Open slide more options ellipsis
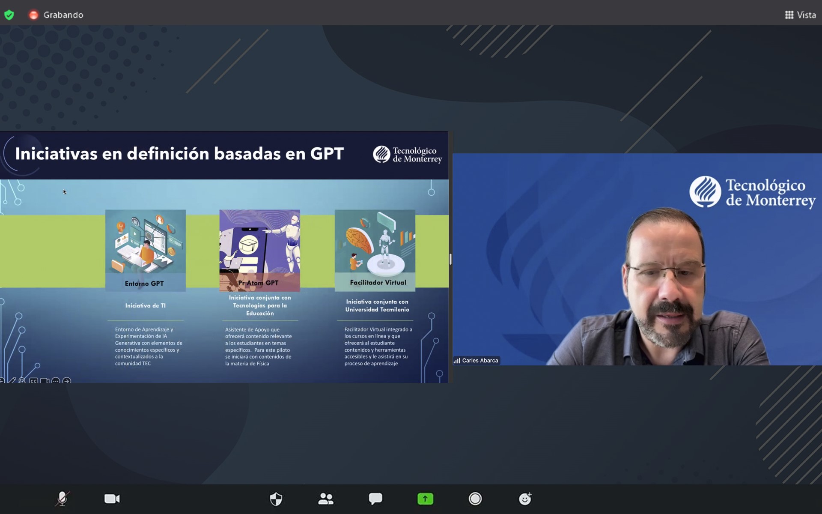This screenshot has height=514, width=822. pyautogui.click(x=56, y=380)
